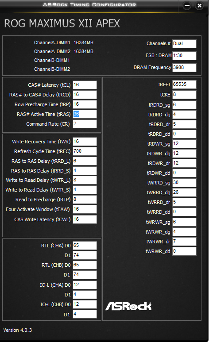Click the tRRD_L RAS to RAS Delay field
The height and width of the screenshot is (342, 209).
(85, 161)
